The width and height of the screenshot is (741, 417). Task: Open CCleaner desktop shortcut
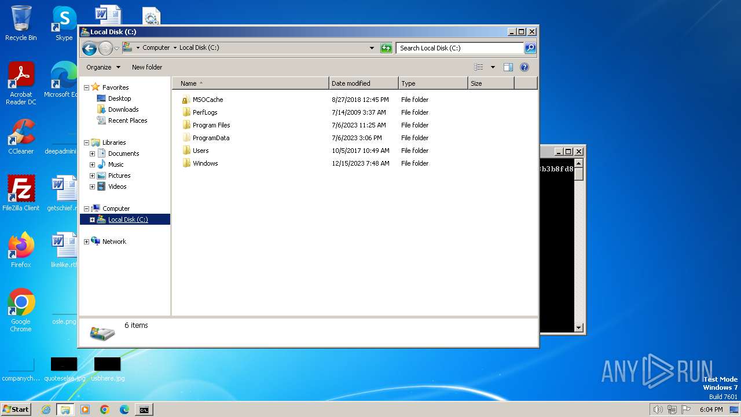tap(21, 137)
